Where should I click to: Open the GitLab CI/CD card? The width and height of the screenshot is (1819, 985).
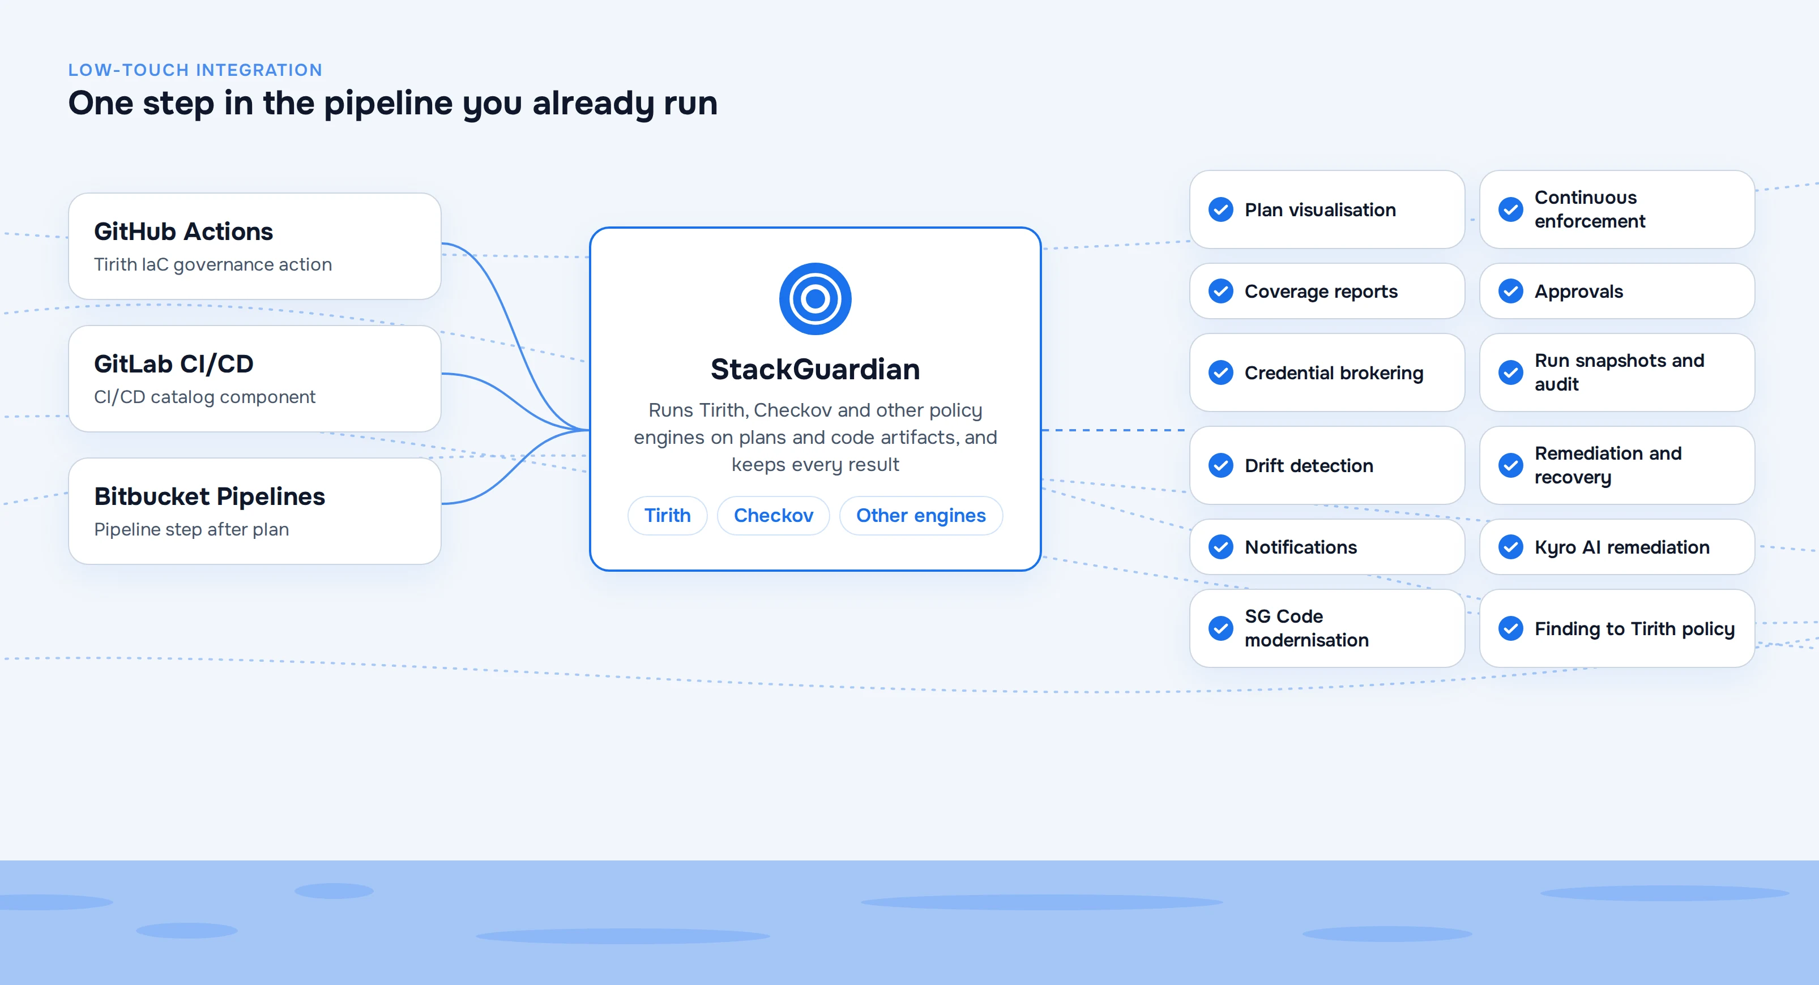[x=255, y=379]
